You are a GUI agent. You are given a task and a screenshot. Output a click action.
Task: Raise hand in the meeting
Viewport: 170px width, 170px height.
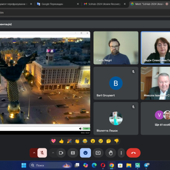(110, 153)
